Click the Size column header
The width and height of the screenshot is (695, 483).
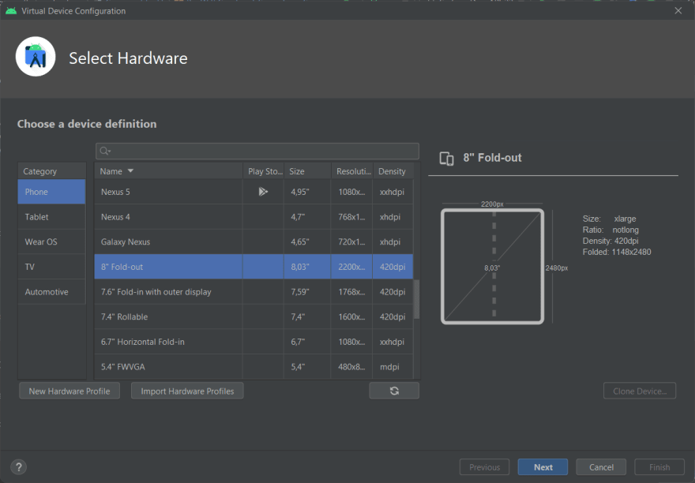[x=307, y=171]
